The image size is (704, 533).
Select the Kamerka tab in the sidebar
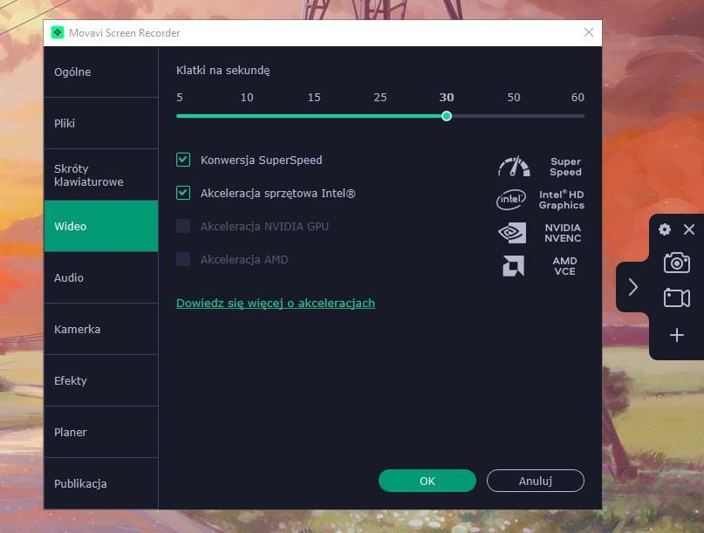click(x=100, y=329)
